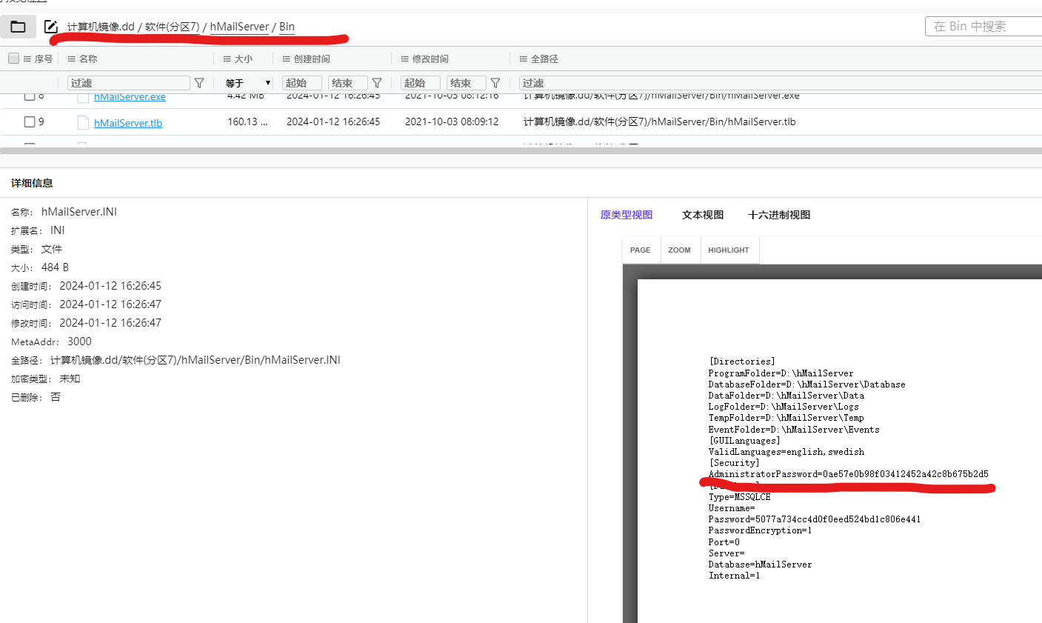Click the 全路径 value in details
The image size is (1042, 623).
point(196,360)
